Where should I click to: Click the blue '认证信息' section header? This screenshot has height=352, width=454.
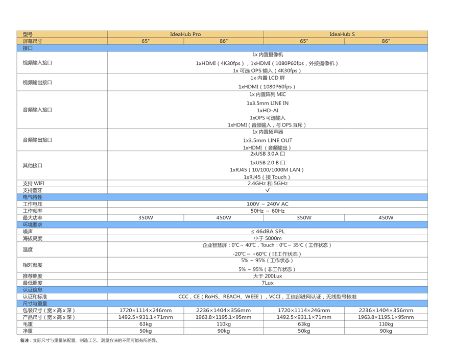(x=222, y=290)
